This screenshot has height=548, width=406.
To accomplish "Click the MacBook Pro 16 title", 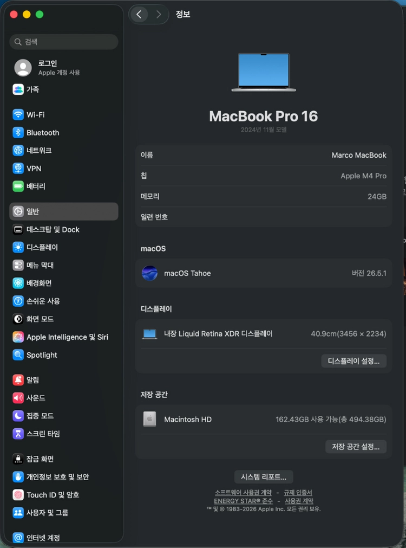I will pyautogui.click(x=264, y=117).
